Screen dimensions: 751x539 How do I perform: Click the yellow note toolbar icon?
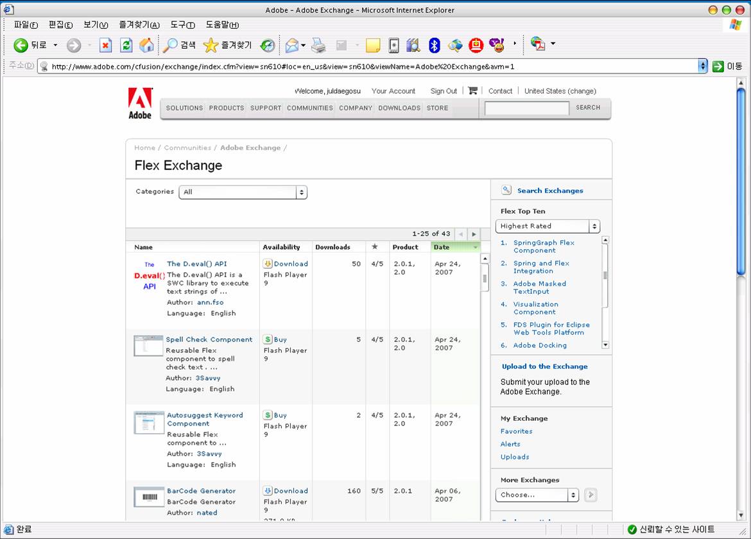click(x=373, y=45)
